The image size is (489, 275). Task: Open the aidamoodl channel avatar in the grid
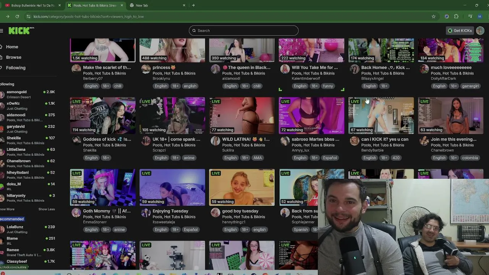215,69
